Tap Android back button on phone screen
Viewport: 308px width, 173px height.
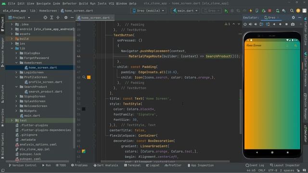pos(257,152)
